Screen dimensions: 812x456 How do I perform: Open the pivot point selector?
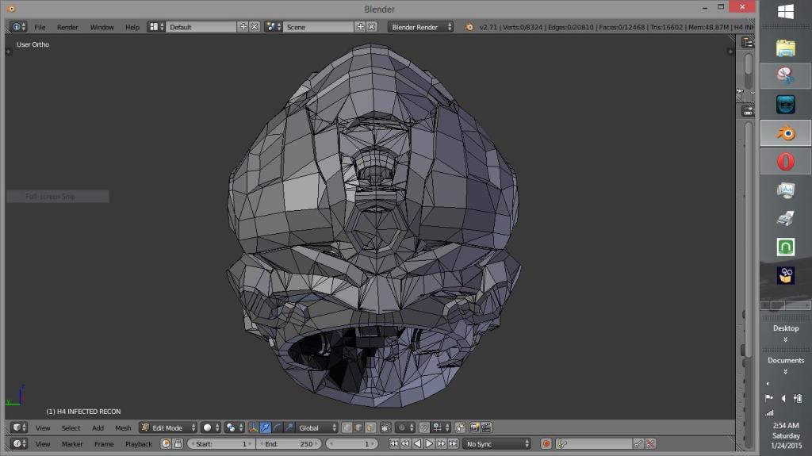click(234, 427)
